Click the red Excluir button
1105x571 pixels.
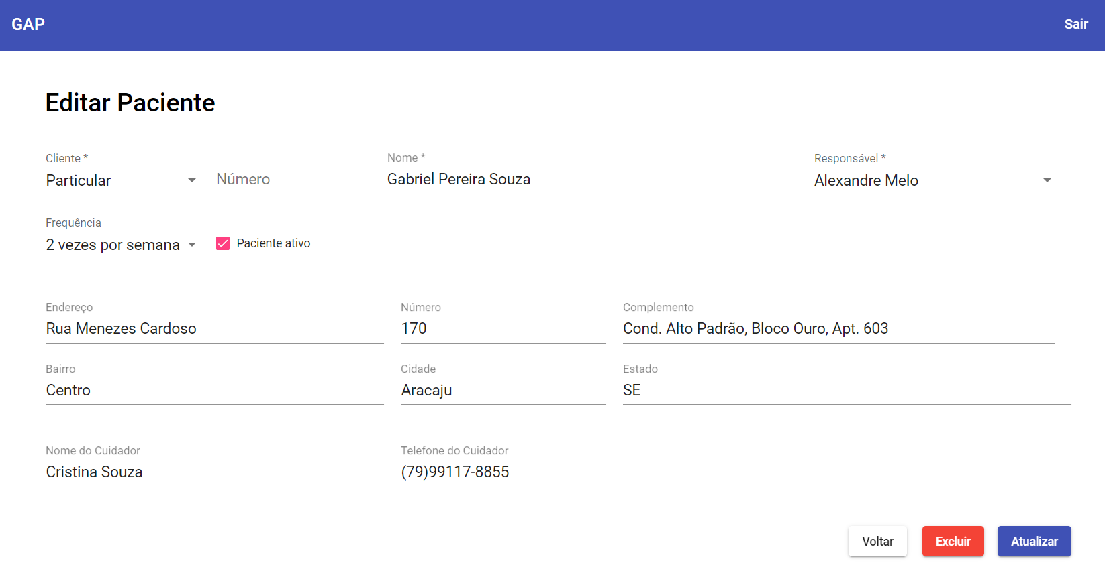[953, 542]
